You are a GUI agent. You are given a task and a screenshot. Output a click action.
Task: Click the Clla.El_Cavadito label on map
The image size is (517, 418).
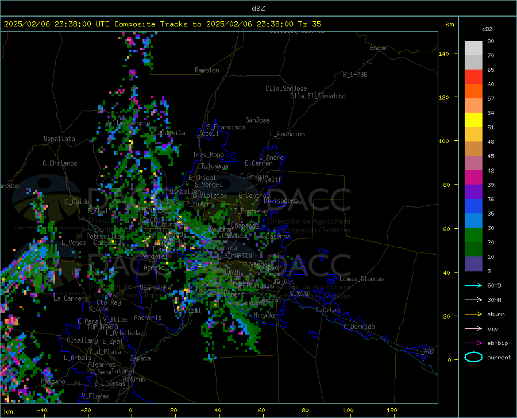(318, 96)
